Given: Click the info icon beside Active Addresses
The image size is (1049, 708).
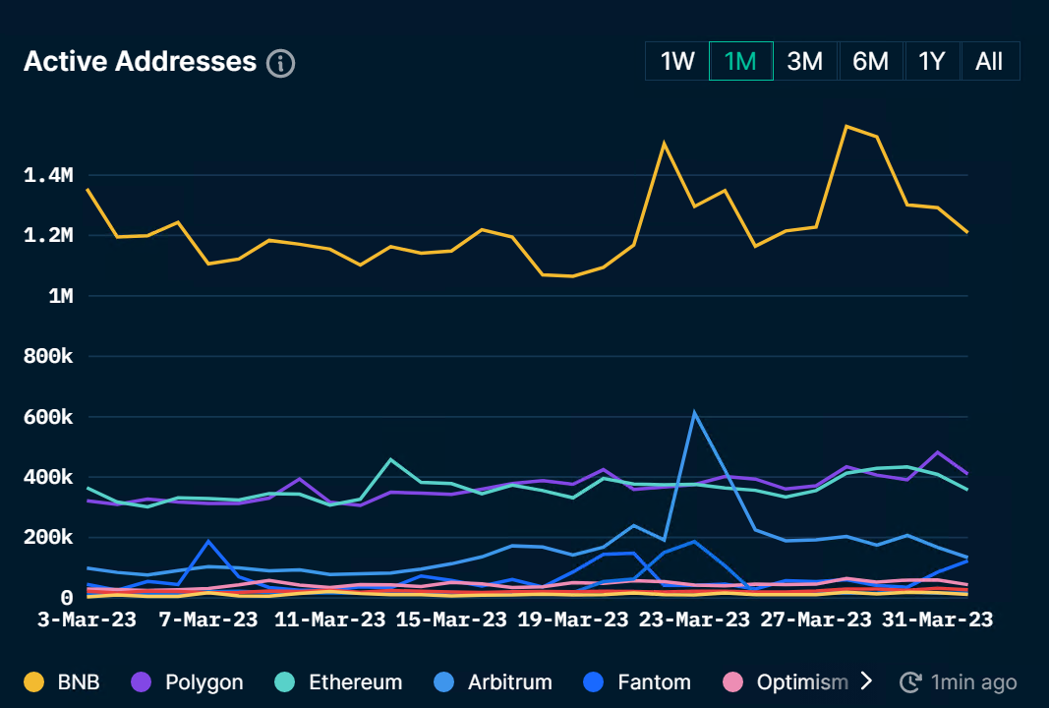Looking at the screenshot, I should (281, 63).
